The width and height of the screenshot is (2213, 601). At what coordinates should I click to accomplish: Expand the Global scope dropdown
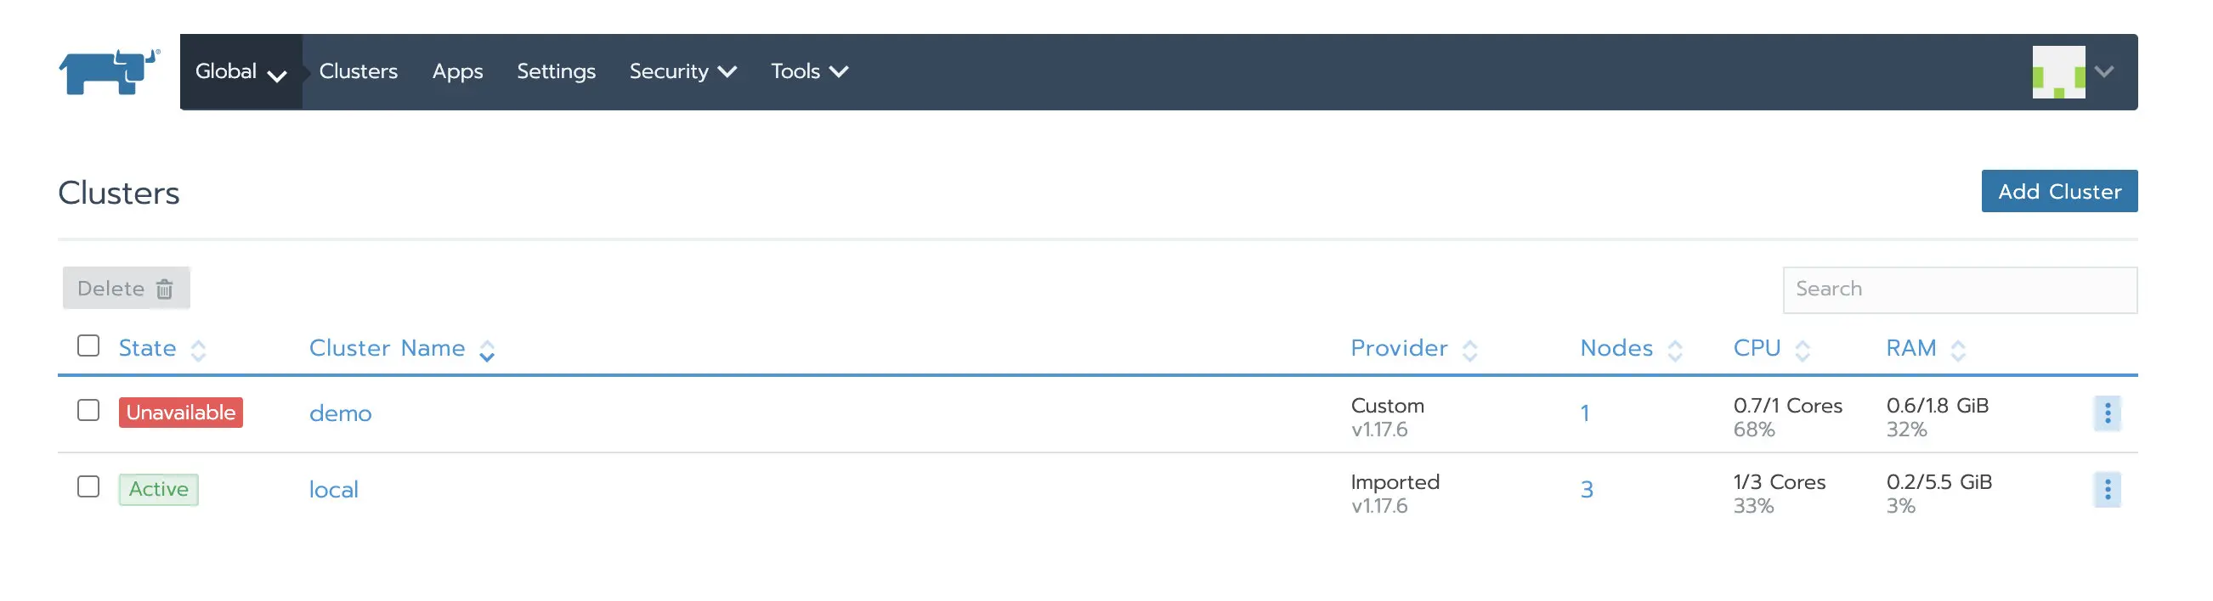(x=241, y=72)
